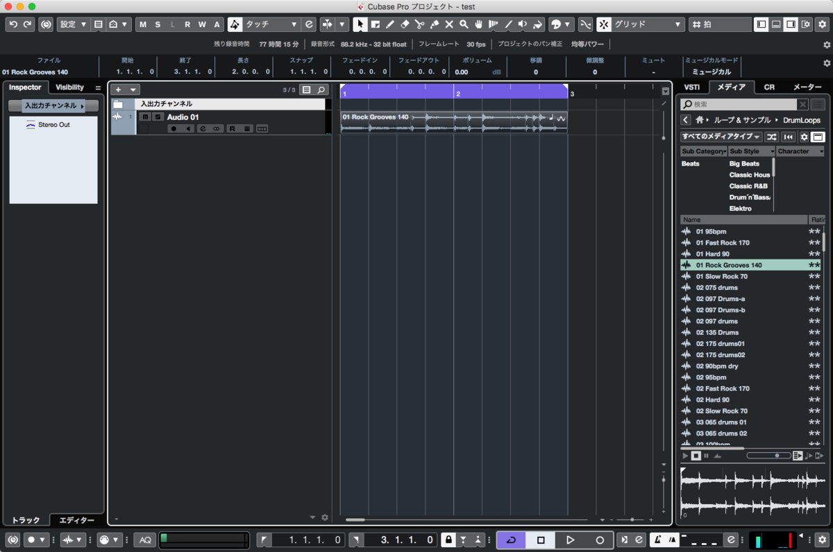Open the toolbar setup gear icon
This screenshot has height=552, width=833.
tap(821, 24)
